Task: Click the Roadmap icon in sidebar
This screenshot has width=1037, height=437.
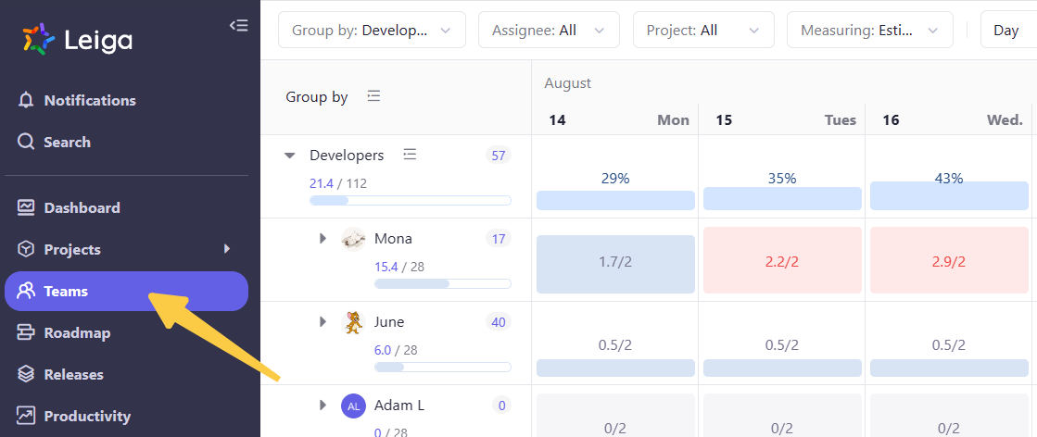Action: [x=26, y=332]
